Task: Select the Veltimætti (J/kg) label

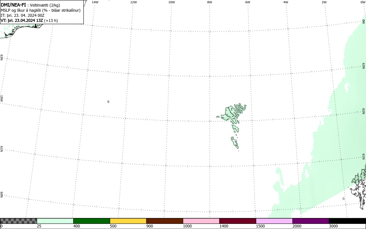Action: (x=45, y=5)
